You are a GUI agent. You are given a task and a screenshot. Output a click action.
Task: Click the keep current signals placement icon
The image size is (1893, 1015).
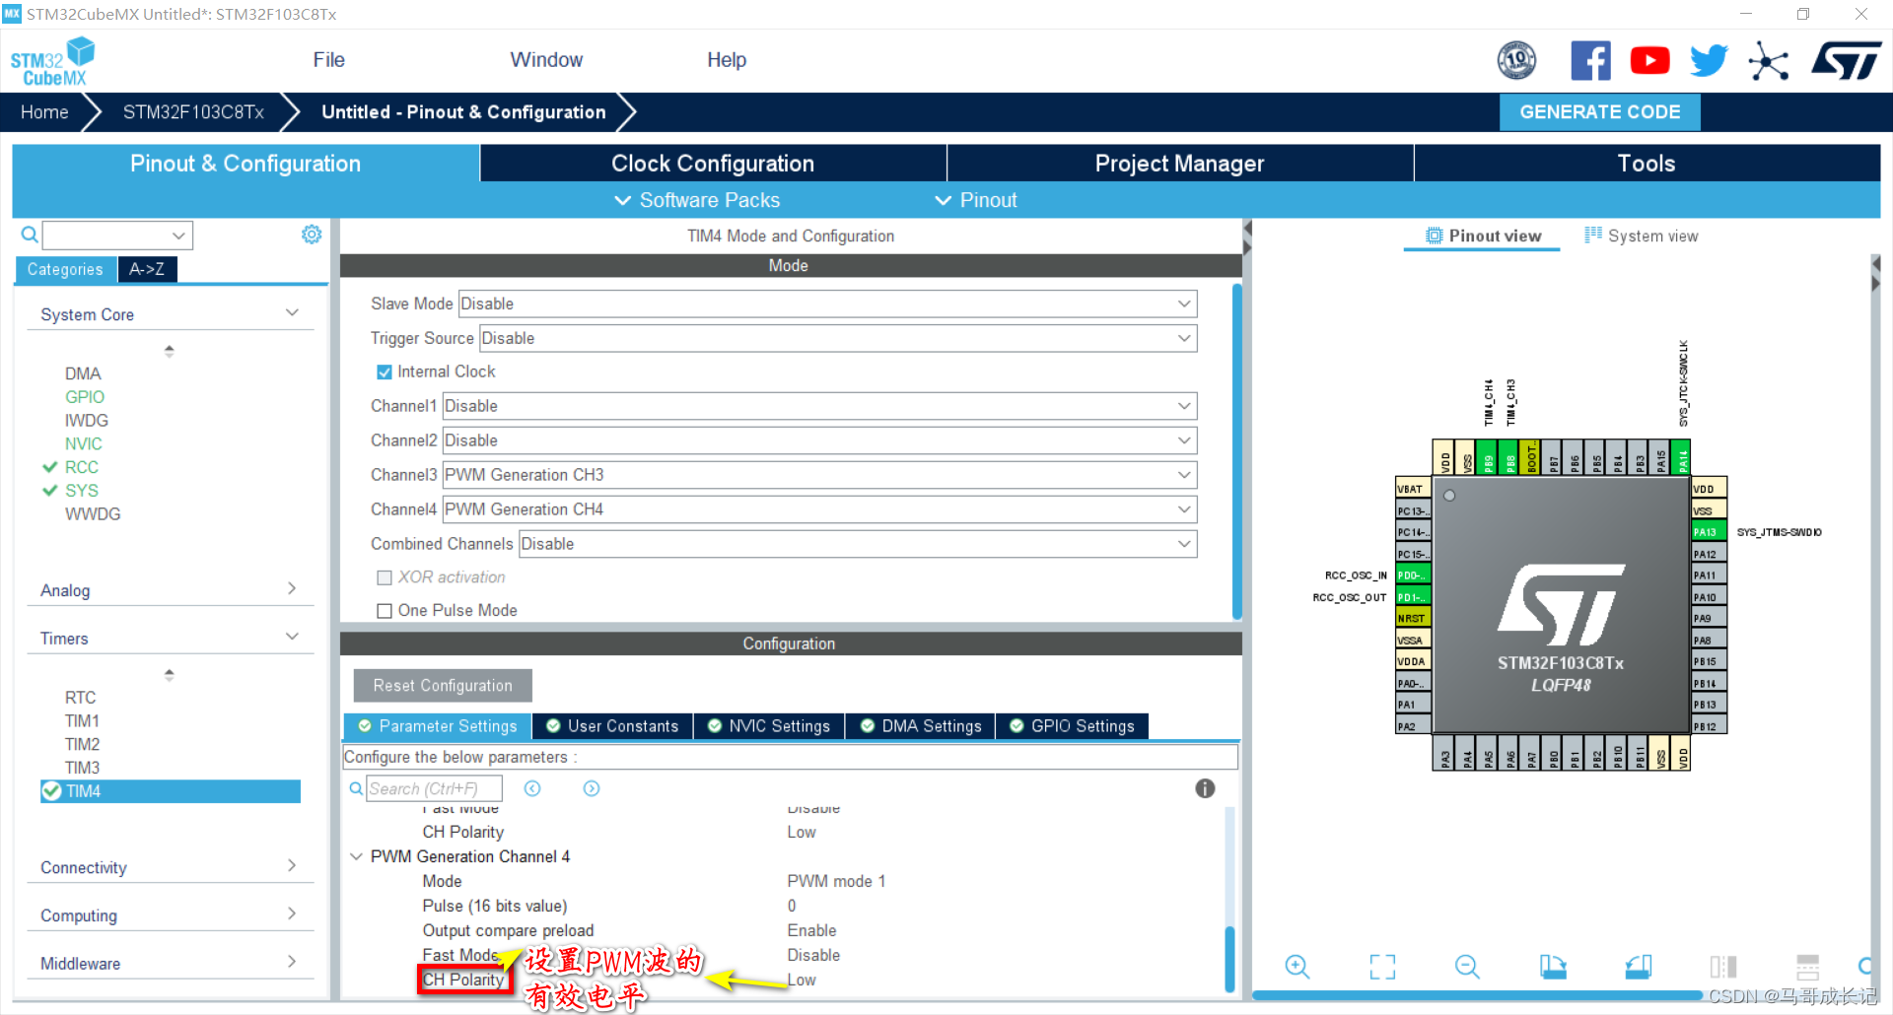tap(1808, 967)
